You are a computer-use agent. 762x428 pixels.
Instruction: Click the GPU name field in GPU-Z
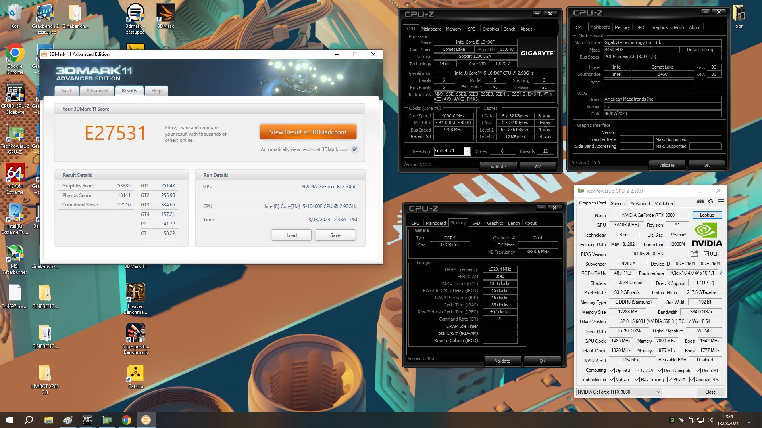click(648, 215)
